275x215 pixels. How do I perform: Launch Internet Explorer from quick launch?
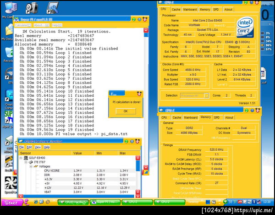(36, 202)
